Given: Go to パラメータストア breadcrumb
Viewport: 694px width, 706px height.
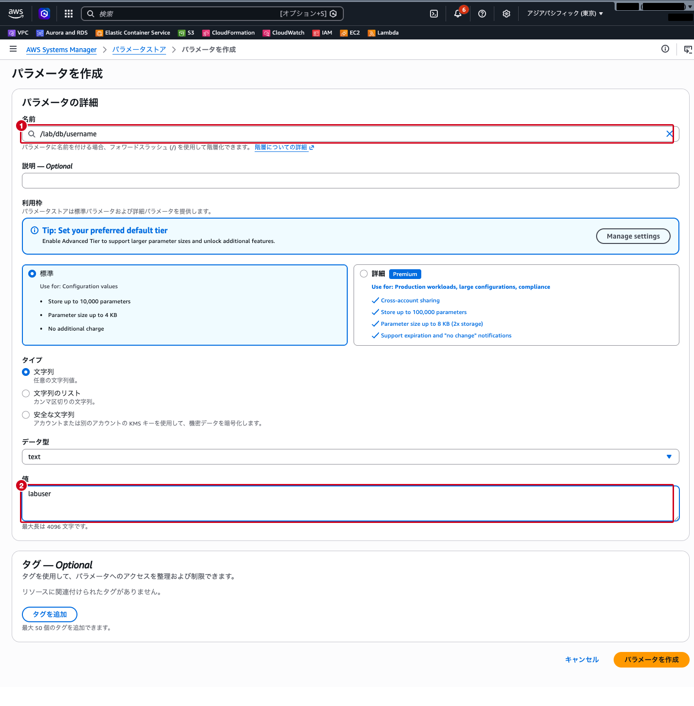Looking at the screenshot, I should click(139, 50).
